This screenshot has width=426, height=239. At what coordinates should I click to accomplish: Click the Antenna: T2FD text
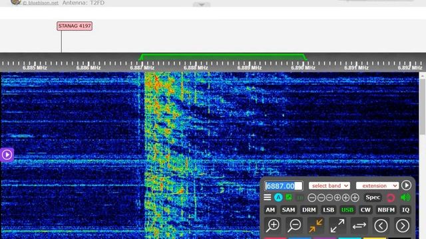[83, 3]
